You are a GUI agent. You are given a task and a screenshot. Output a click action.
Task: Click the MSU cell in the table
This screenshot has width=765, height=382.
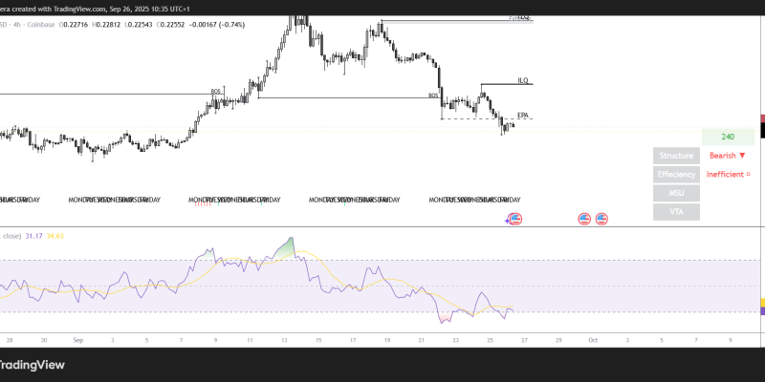coord(676,193)
